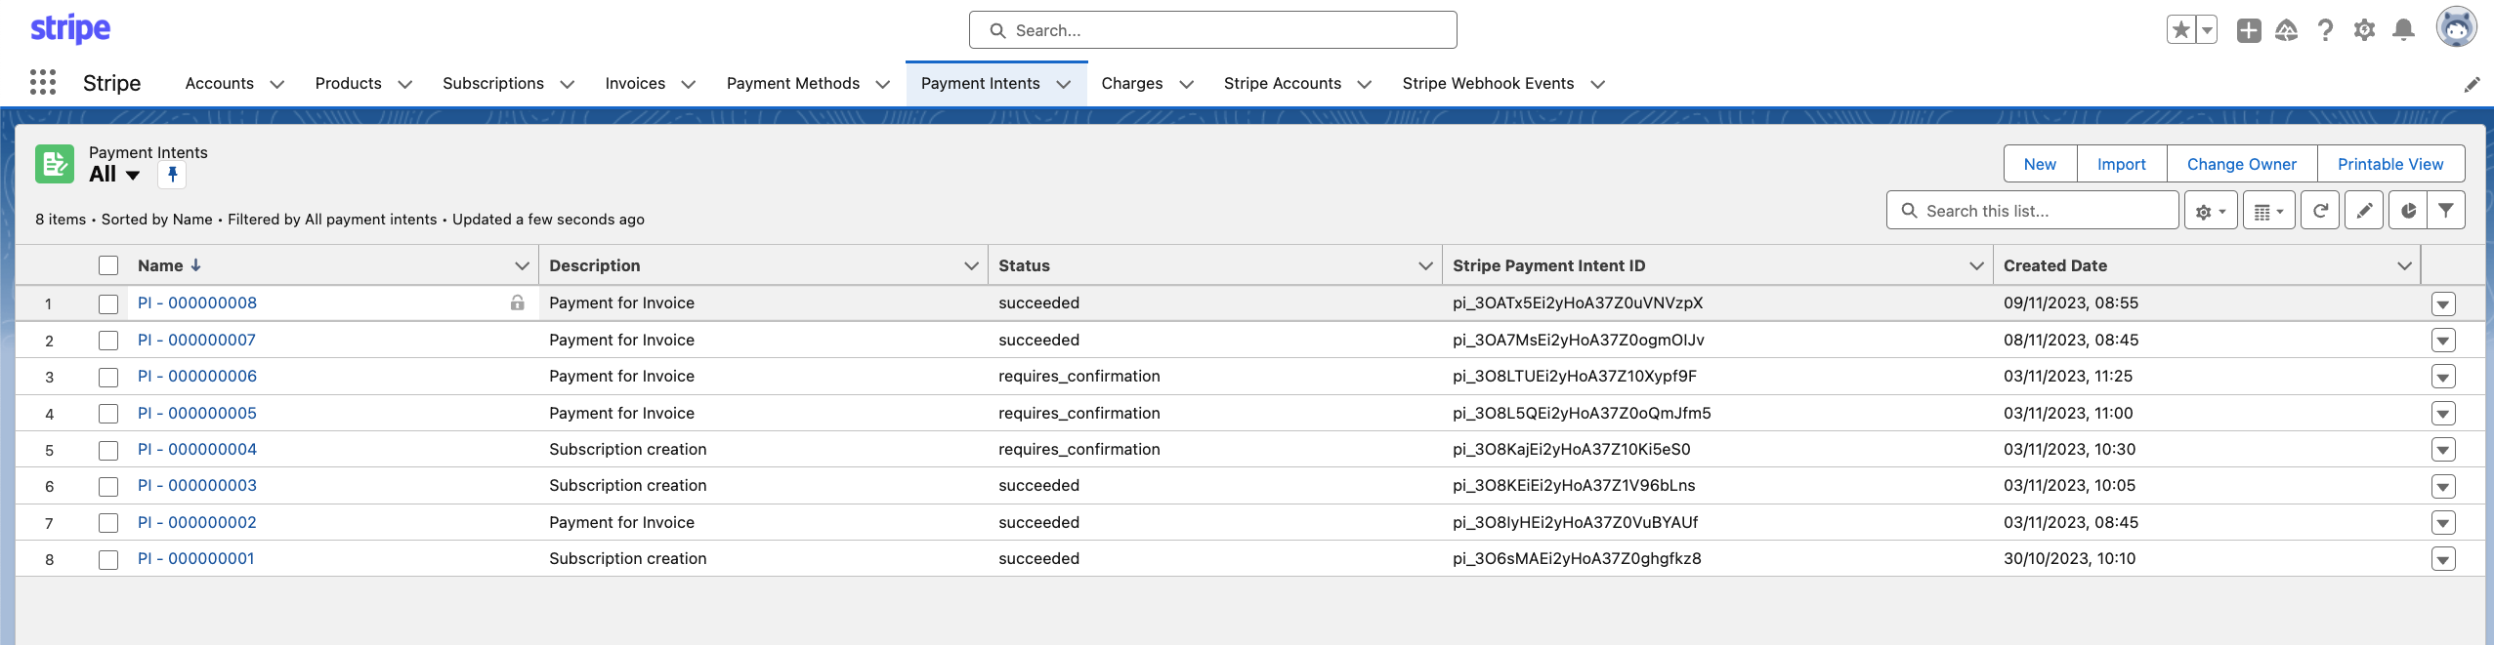Open Status column options chevron
This screenshot has height=645, width=2494.
point(1425,265)
